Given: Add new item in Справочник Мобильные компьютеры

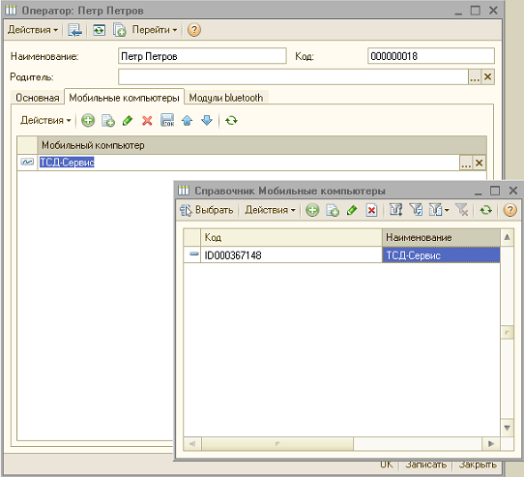Looking at the screenshot, I should coord(312,210).
